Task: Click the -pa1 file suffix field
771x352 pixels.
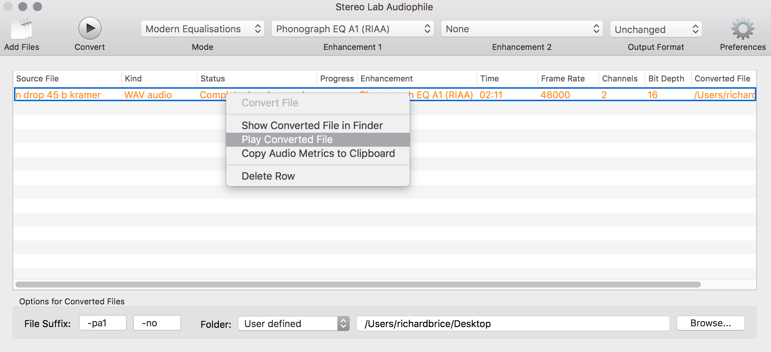Action: (x=103, y=323)
